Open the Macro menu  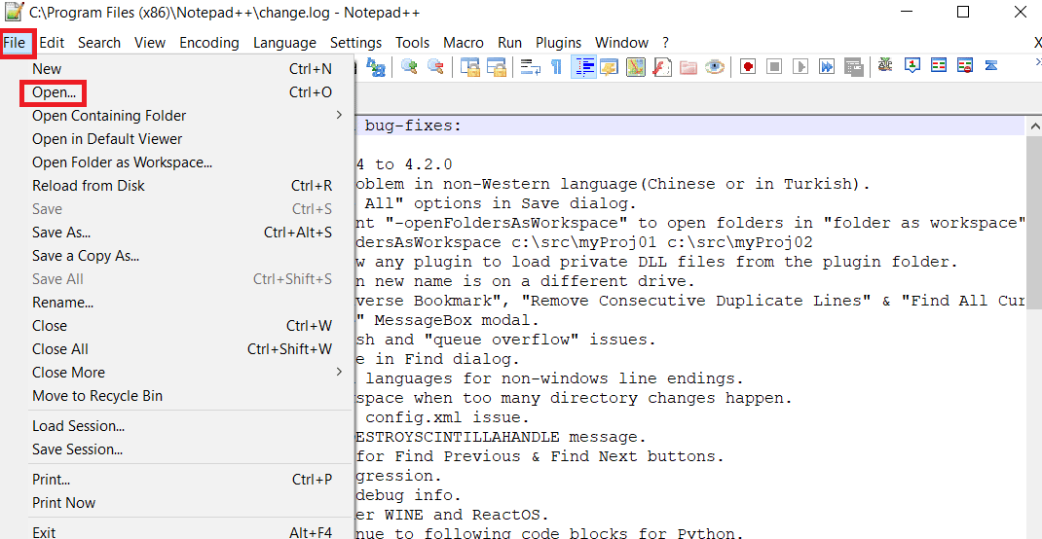click(464, 43)
